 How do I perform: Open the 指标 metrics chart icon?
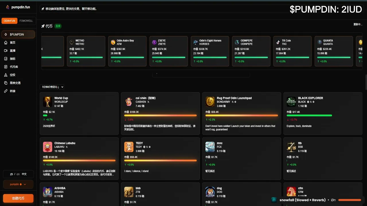coord(6,59)
